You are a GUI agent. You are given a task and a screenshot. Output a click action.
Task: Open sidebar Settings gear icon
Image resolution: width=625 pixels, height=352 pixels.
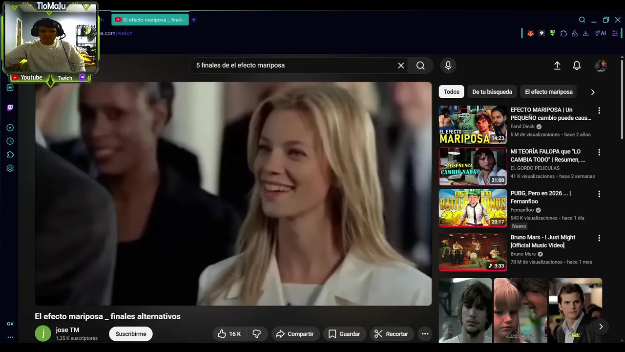point(10,168)
